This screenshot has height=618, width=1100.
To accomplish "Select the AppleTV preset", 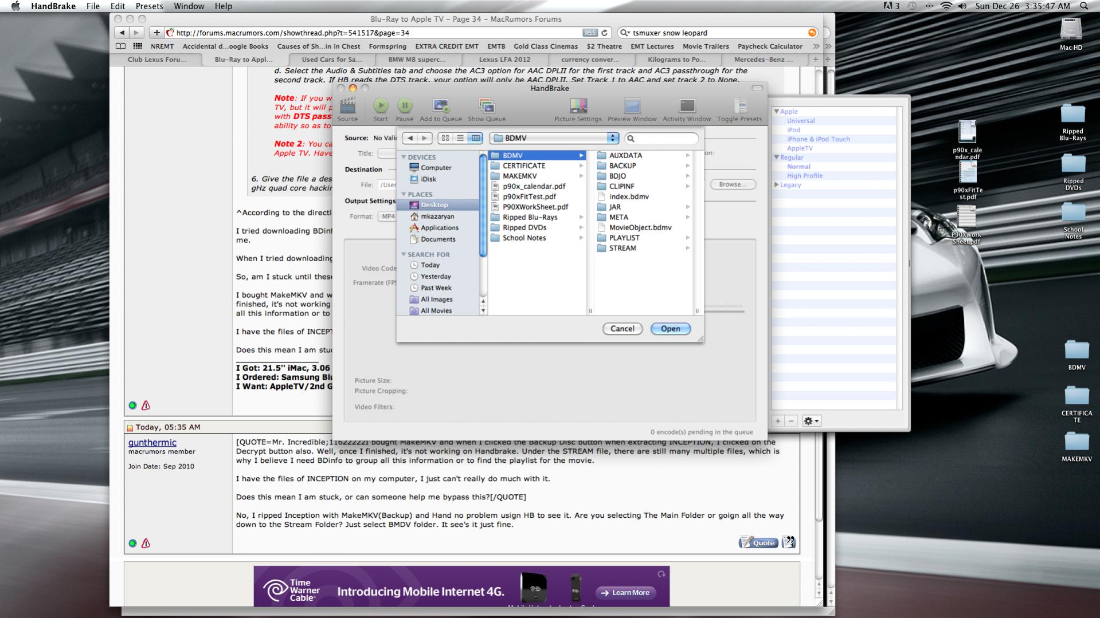I will (x=800, y=148).
